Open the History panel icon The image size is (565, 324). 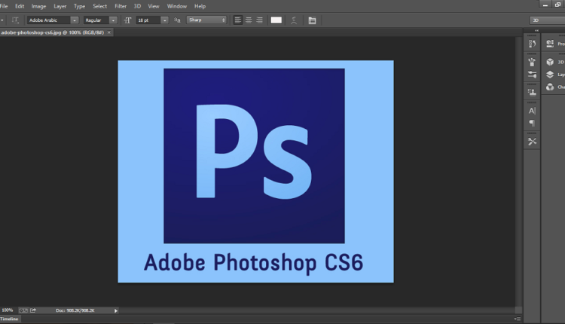pos(532,44)
